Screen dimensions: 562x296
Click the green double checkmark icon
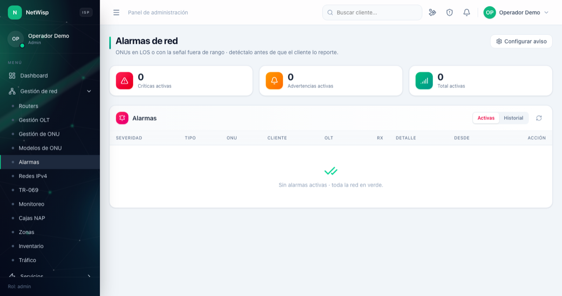331,171
